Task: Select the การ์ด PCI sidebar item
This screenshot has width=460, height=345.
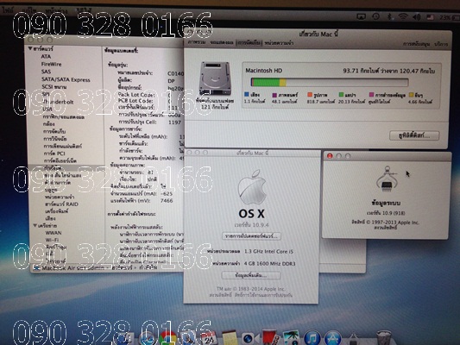Action: point(54,154)
